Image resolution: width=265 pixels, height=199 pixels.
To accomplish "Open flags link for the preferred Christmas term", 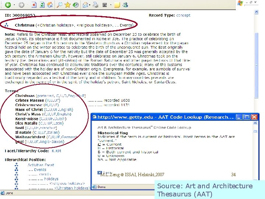I will [61, 96].
